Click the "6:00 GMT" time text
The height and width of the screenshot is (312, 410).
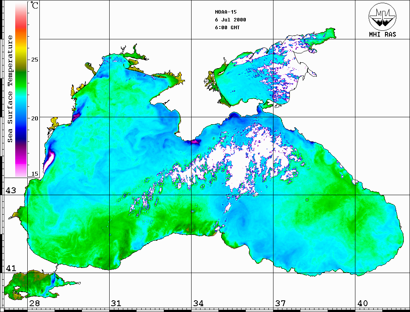point(227,28)
